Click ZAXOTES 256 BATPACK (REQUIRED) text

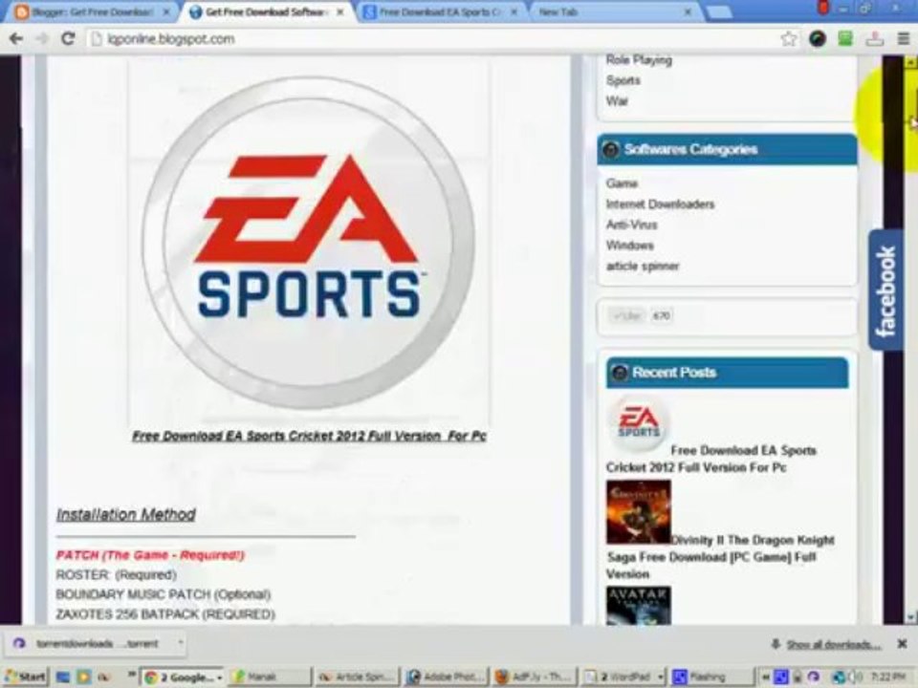165,614
